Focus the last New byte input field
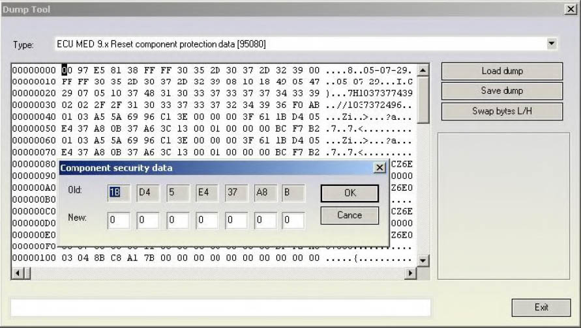Screen dimensions: 581x328 pyautogui.click(x=293, y=221)
